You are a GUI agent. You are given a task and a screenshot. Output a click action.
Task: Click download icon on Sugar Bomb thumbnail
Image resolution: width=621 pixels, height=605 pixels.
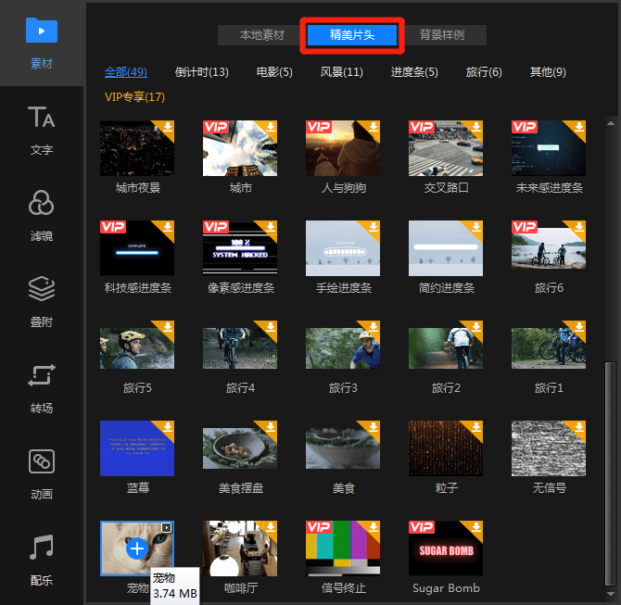(x=476, y=527)
